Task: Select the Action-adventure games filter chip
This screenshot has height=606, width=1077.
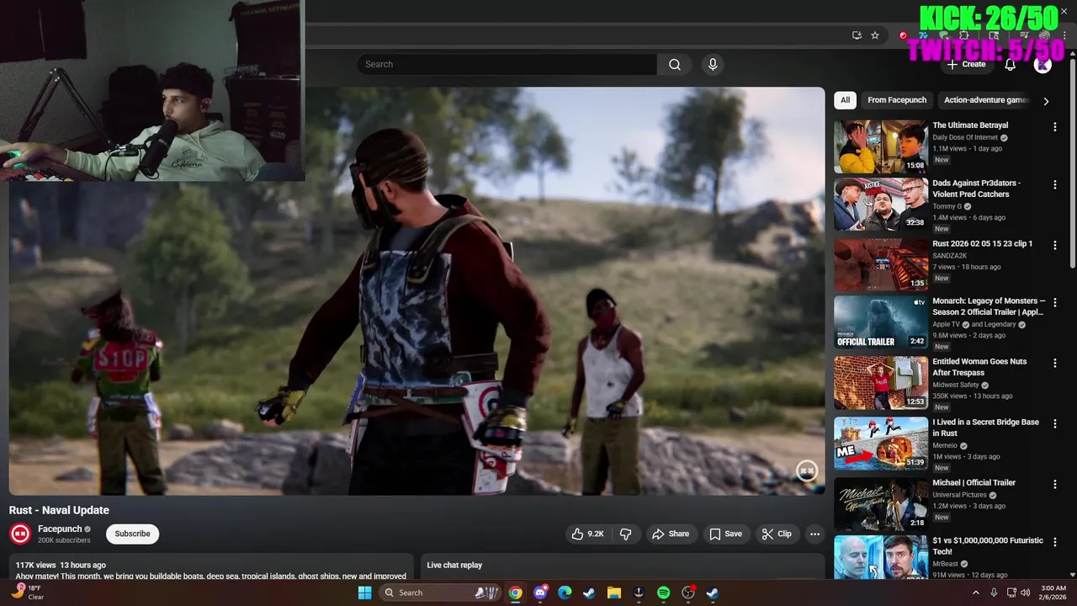Action: (x=986, y=100)
